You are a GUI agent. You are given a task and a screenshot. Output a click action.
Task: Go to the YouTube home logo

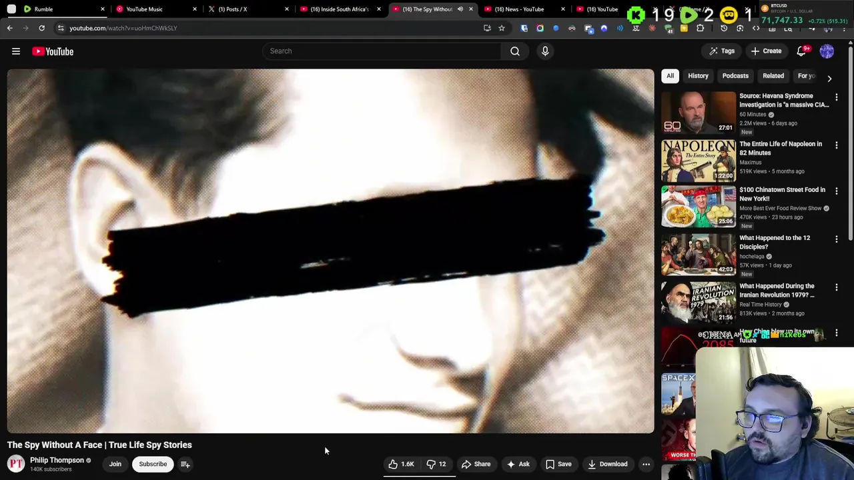53,51
